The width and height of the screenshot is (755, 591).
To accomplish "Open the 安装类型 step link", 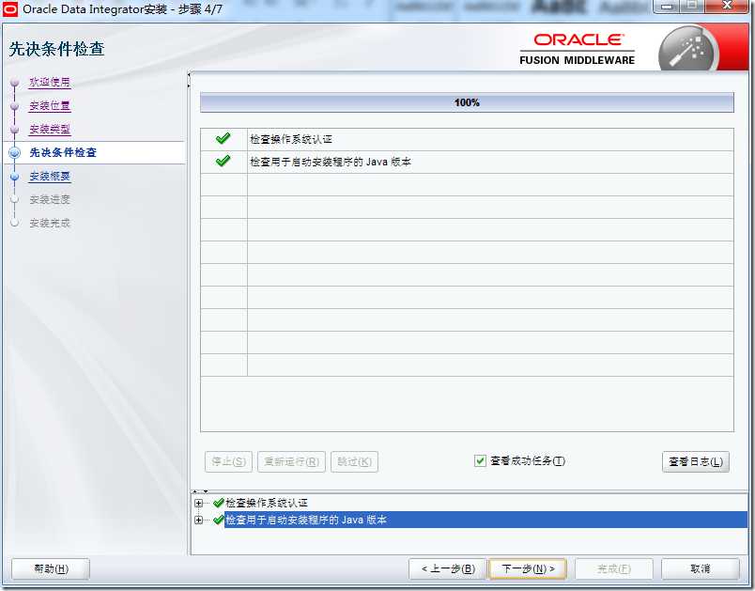I will (x=50, y=129).
